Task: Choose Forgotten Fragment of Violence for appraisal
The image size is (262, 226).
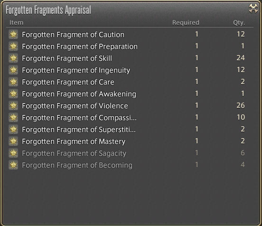Action: coord(130,106)
